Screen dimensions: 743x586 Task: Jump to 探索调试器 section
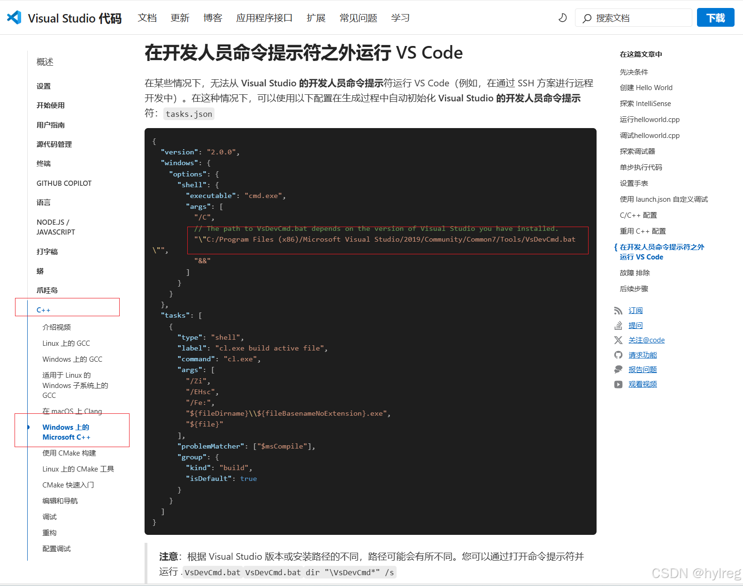click(637, 152)
